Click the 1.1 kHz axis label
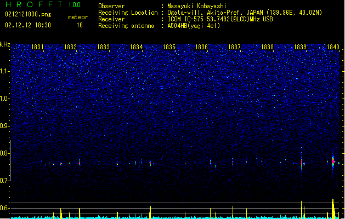Image resolution: width=345 pixels, height=219 pixels. 4,71
